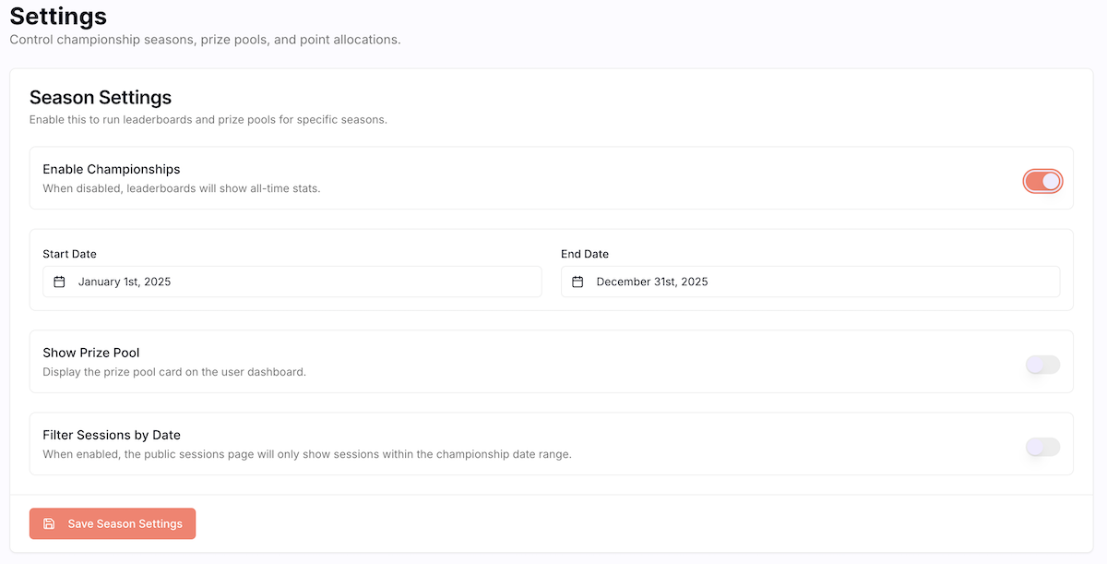Image resolution: width=1107 pixels, height=564 pixels.
Task: Select the January 1st, 2025 date text
Action: coord(125,282)
